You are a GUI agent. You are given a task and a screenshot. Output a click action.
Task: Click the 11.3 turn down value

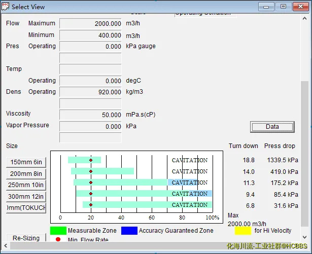tap(249, 183)
